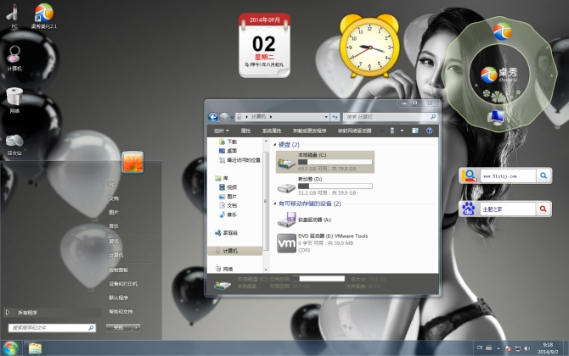The image size is (569, 356).
Task: Open 文档 from Start menu
Action: pyautogui.click(x=114, y=198)
